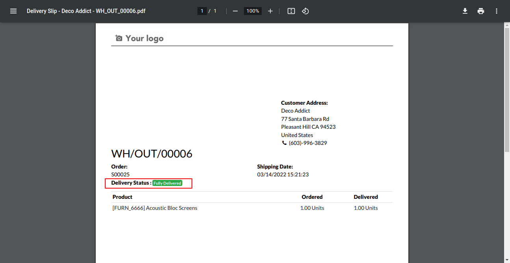Click the PDF file title text
This screenshot has height=263, width=510.
click(86, 11)
